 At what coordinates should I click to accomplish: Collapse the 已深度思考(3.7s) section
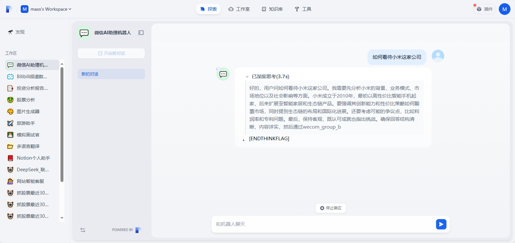[x=247, y=77]
